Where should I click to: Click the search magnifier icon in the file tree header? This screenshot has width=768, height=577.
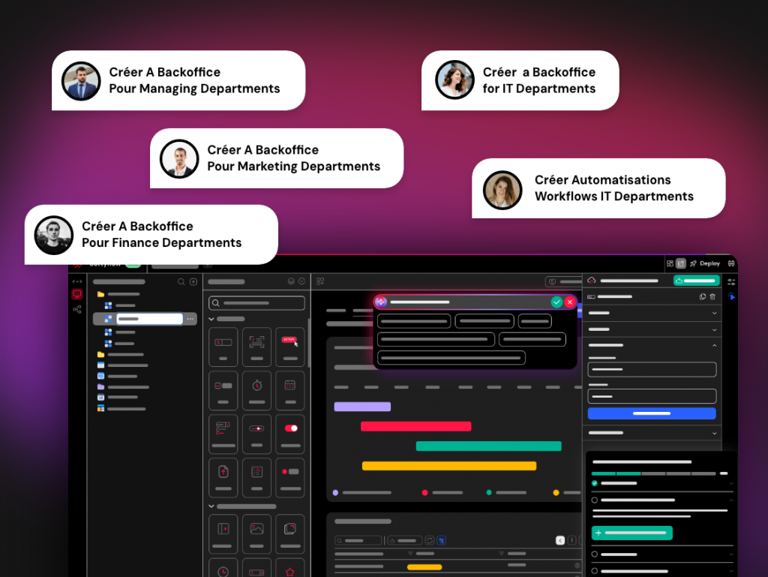point(181,281)
